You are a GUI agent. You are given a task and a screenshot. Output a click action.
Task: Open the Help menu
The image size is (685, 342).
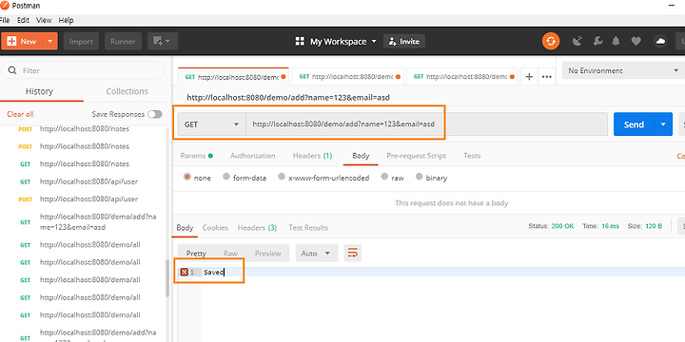tap(66, 20)
